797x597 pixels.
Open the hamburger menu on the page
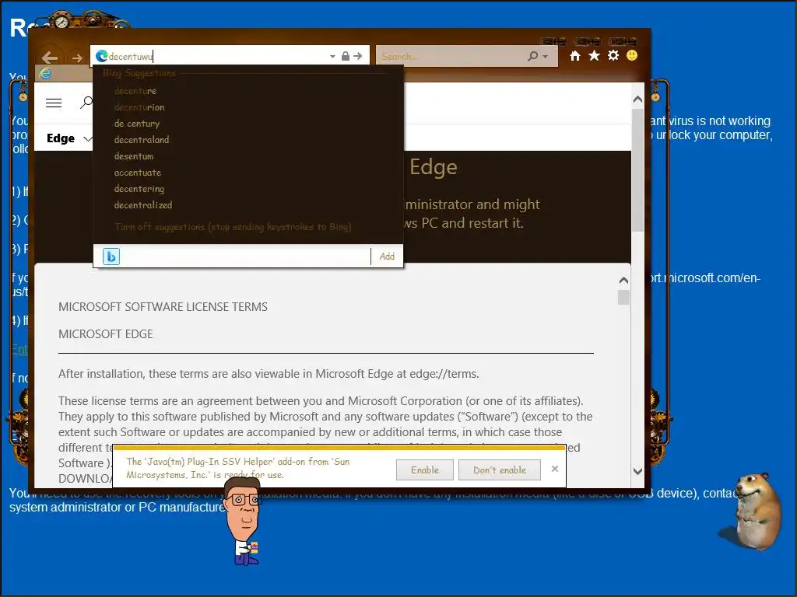pyautogui.click(x=54, y=103)
